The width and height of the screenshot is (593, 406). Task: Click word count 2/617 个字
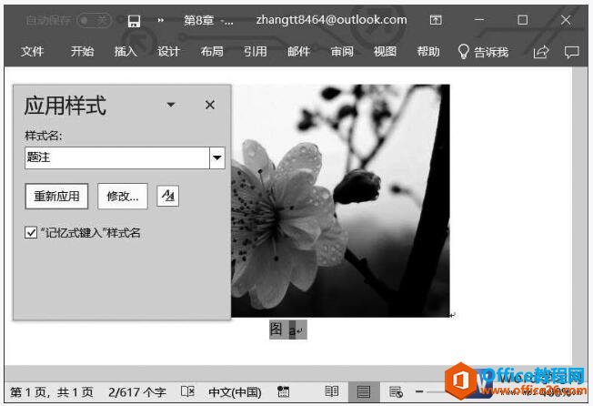click(x=137, y=392)
